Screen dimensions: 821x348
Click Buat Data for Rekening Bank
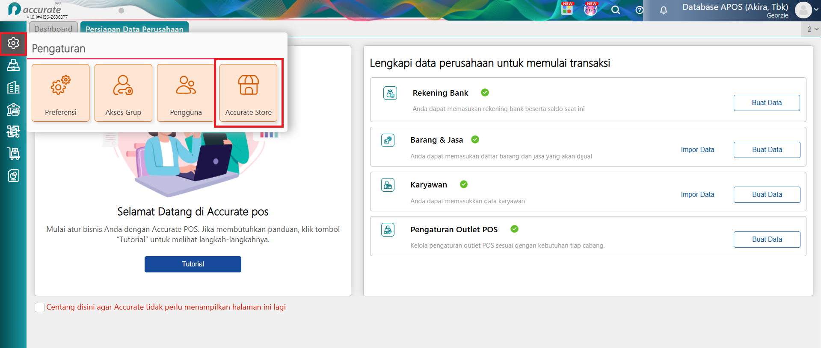[x=767, y=103]
